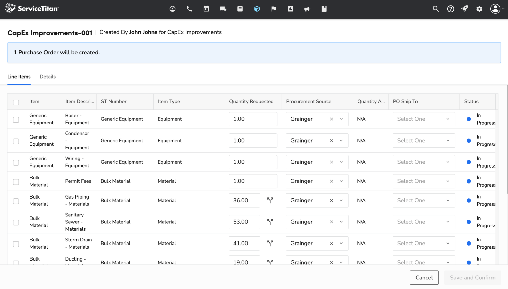Click the dispatch truck icon
The width and height of the screenshot is (508, 289).
coord(223,9)
